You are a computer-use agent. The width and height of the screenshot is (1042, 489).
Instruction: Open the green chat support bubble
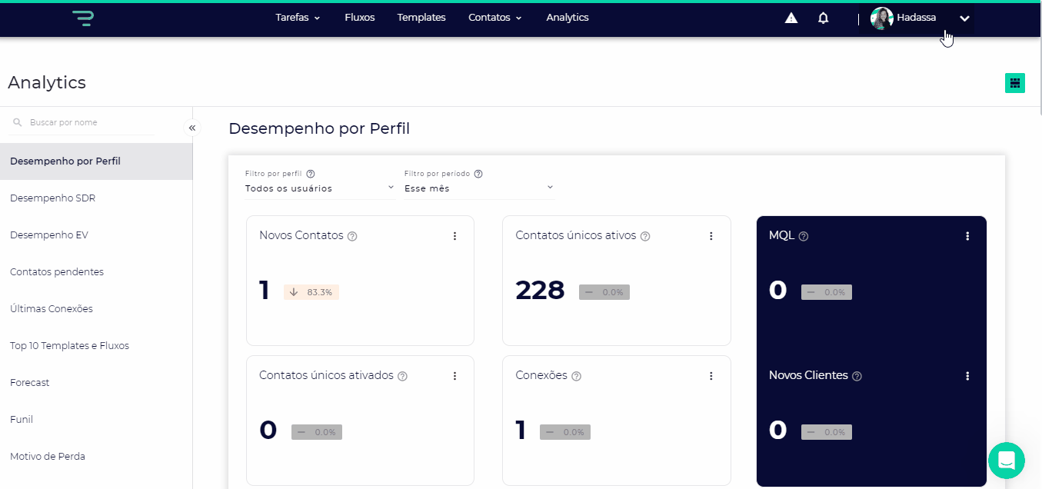[1006, 461]
